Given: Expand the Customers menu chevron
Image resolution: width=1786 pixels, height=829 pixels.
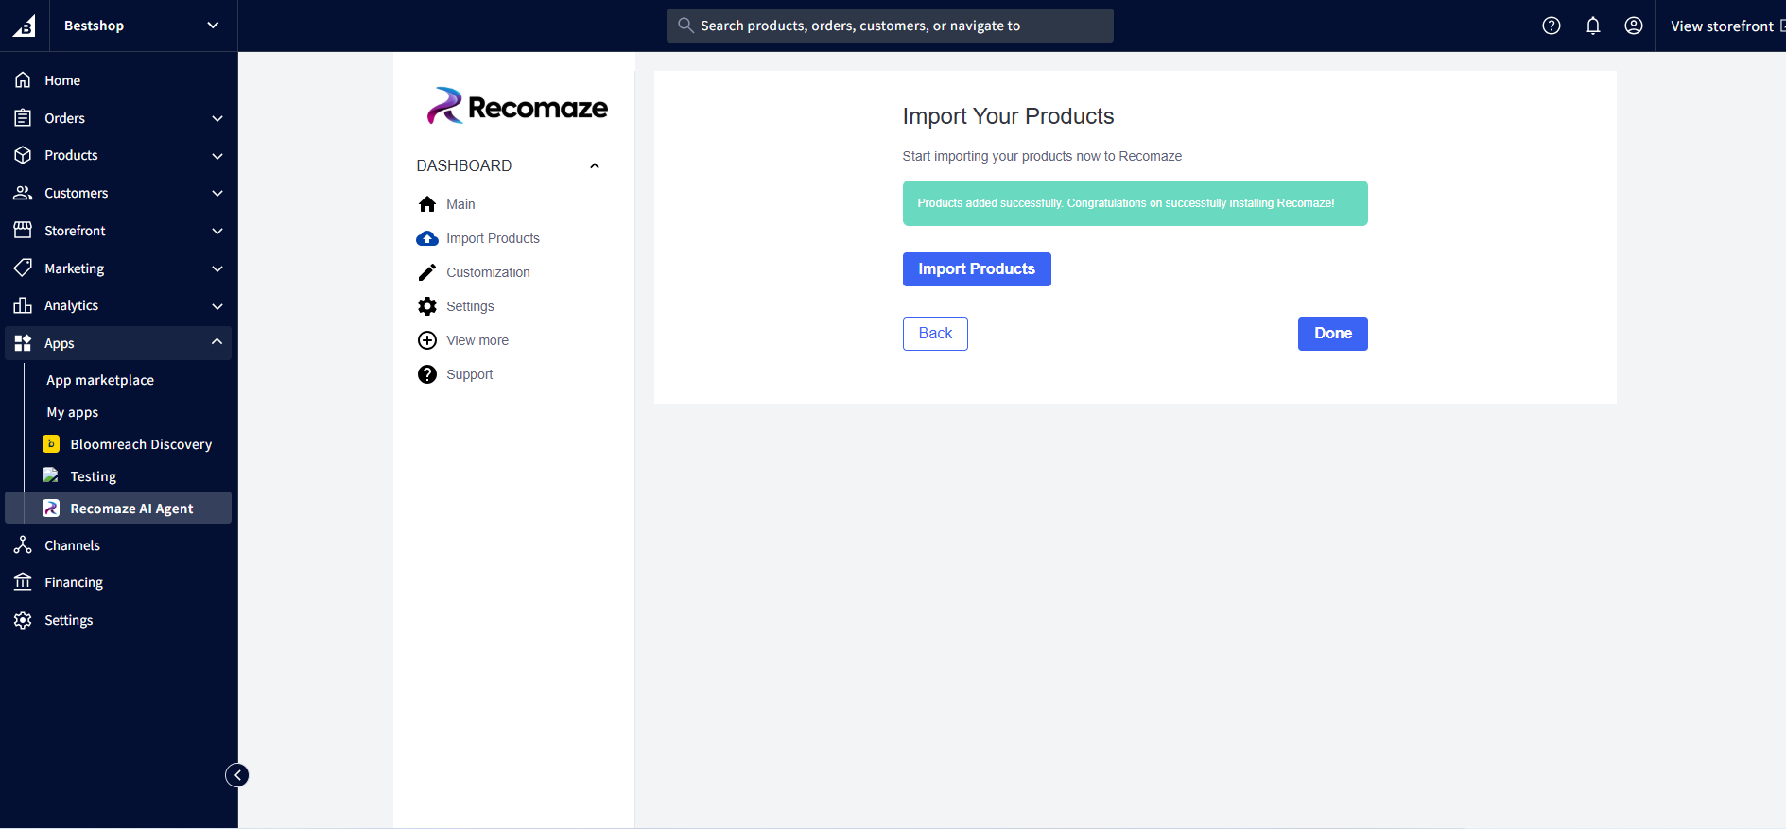Looking at the screenshot, I should click(217, 193).
